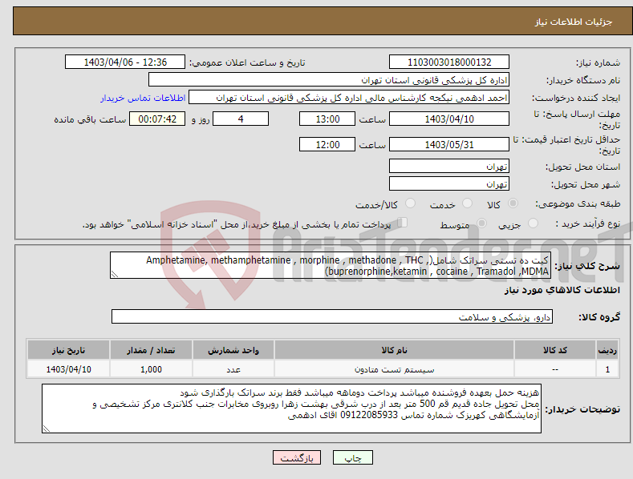Open the اطلاعات تماس خریدار link
The image size is (633, 479).
point(143,98)
